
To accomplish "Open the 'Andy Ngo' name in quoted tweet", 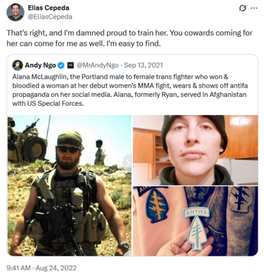I will click(x=41, y=65).
